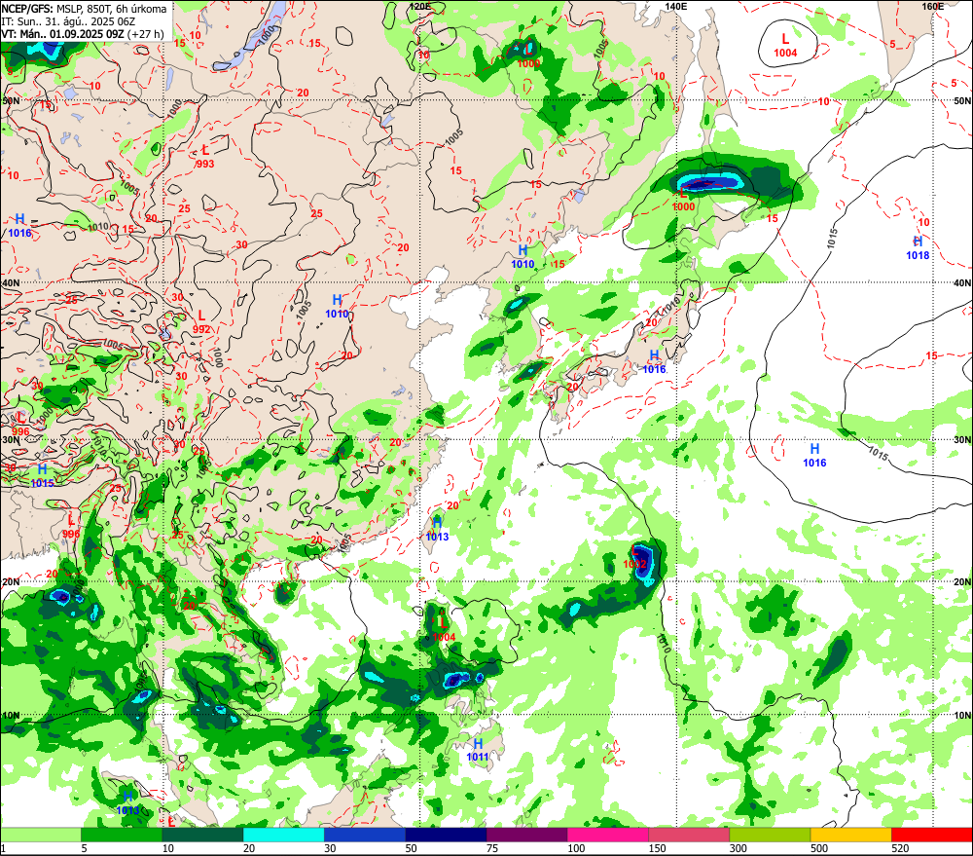Click the 120E longitude label
973x856 pixels.
tap(420, 6)
